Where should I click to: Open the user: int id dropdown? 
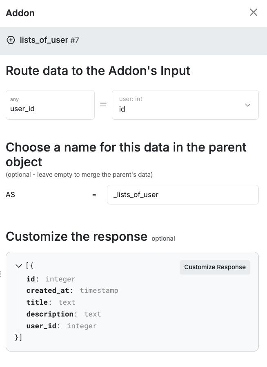tap(185, 105)
